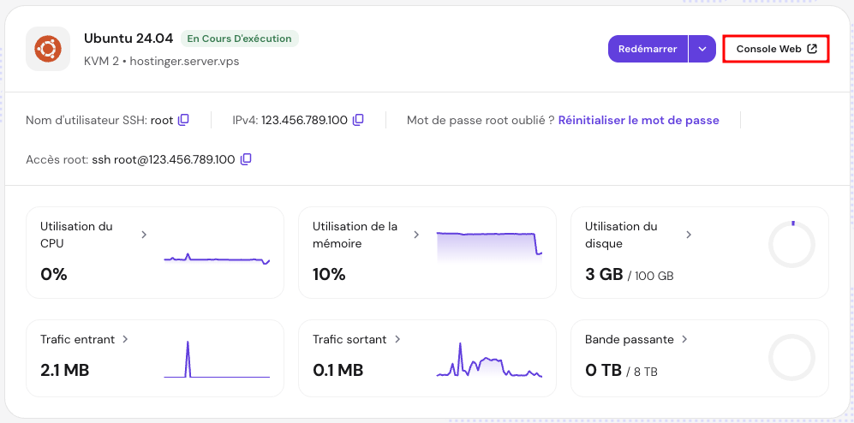Viewport: 854px width, 423px height.
Task: Click the En Cours D'exécution status badge
Action: [240, 39]
